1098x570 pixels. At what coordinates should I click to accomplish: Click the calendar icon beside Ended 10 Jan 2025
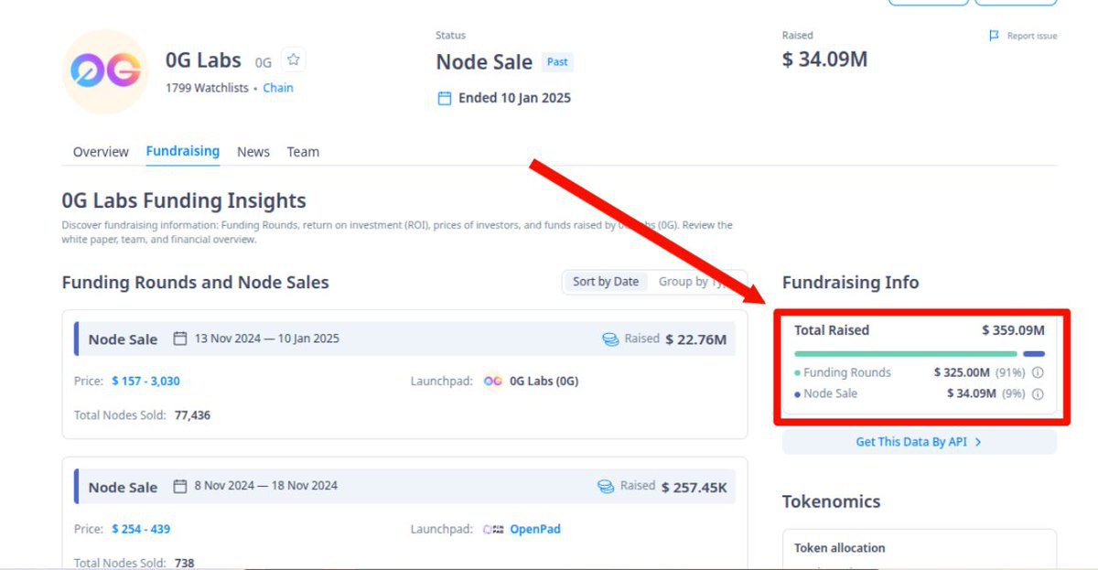[x=445, y=98]
